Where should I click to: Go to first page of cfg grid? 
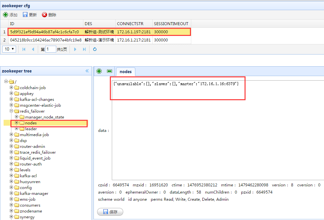tap(24, 49)
